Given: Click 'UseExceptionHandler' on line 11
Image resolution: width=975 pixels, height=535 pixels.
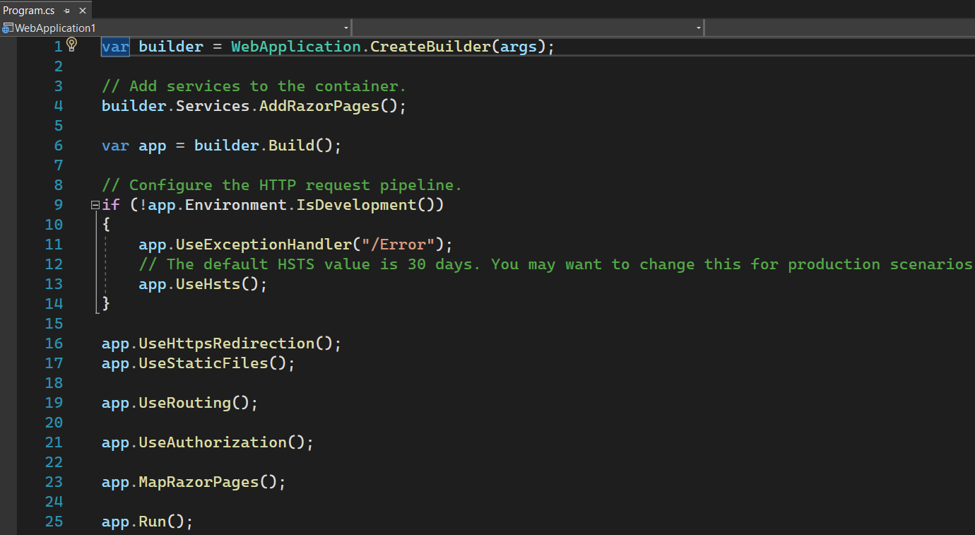Looking at the screenshot, I should pos(264,245).
